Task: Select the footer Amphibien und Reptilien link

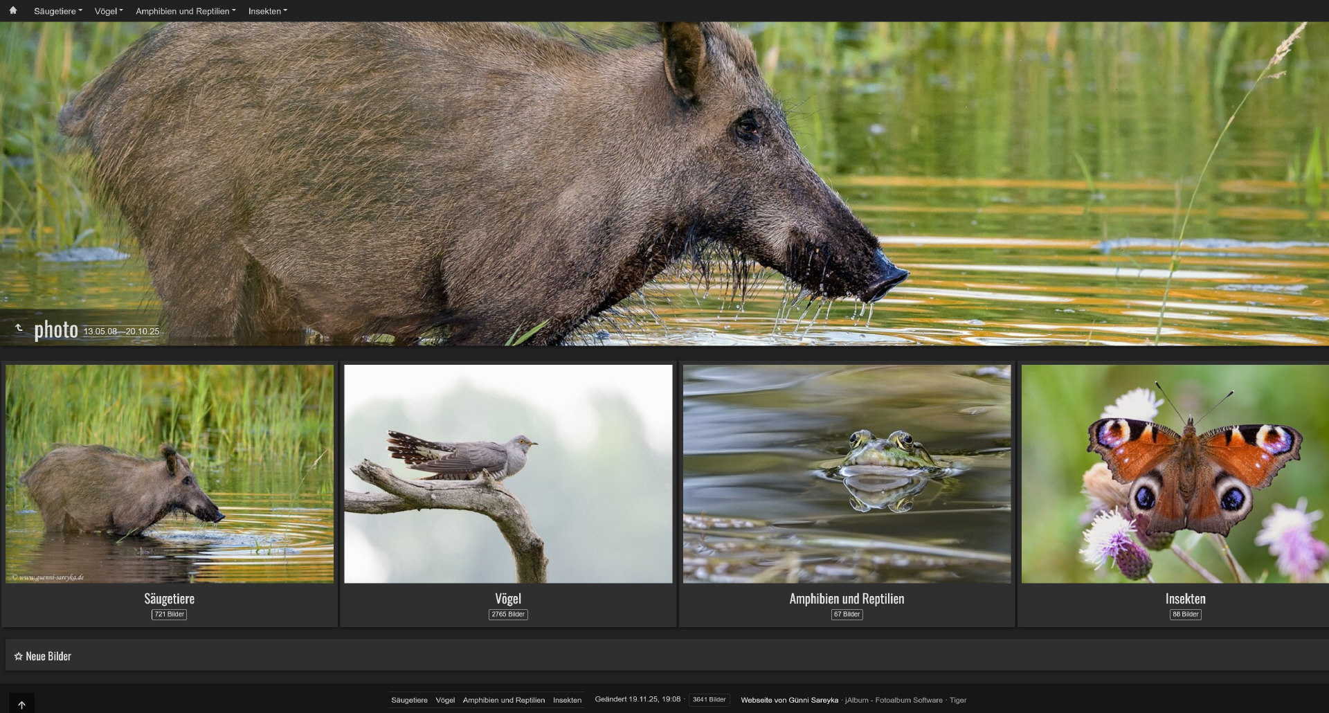Action: (x=503, y=700)
